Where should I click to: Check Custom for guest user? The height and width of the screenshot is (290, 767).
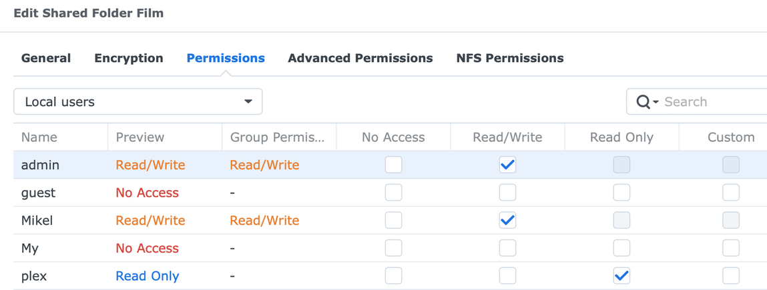[x=731, y=193]
